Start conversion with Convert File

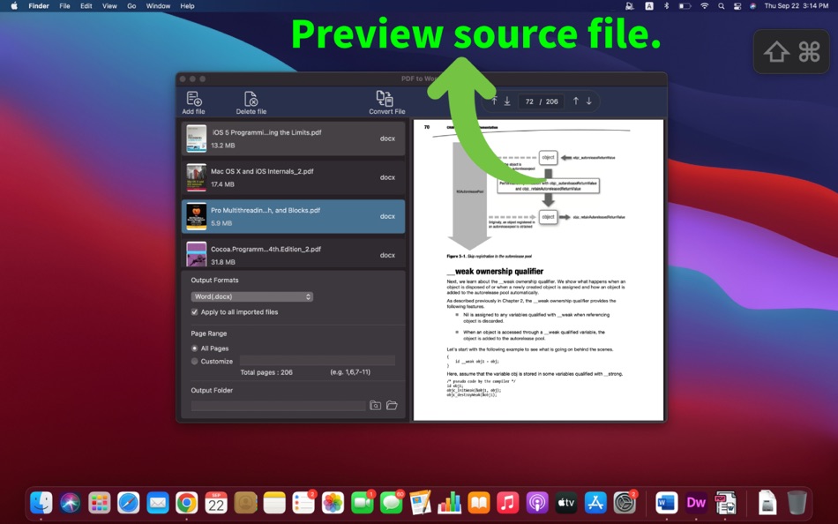(387, 102)
